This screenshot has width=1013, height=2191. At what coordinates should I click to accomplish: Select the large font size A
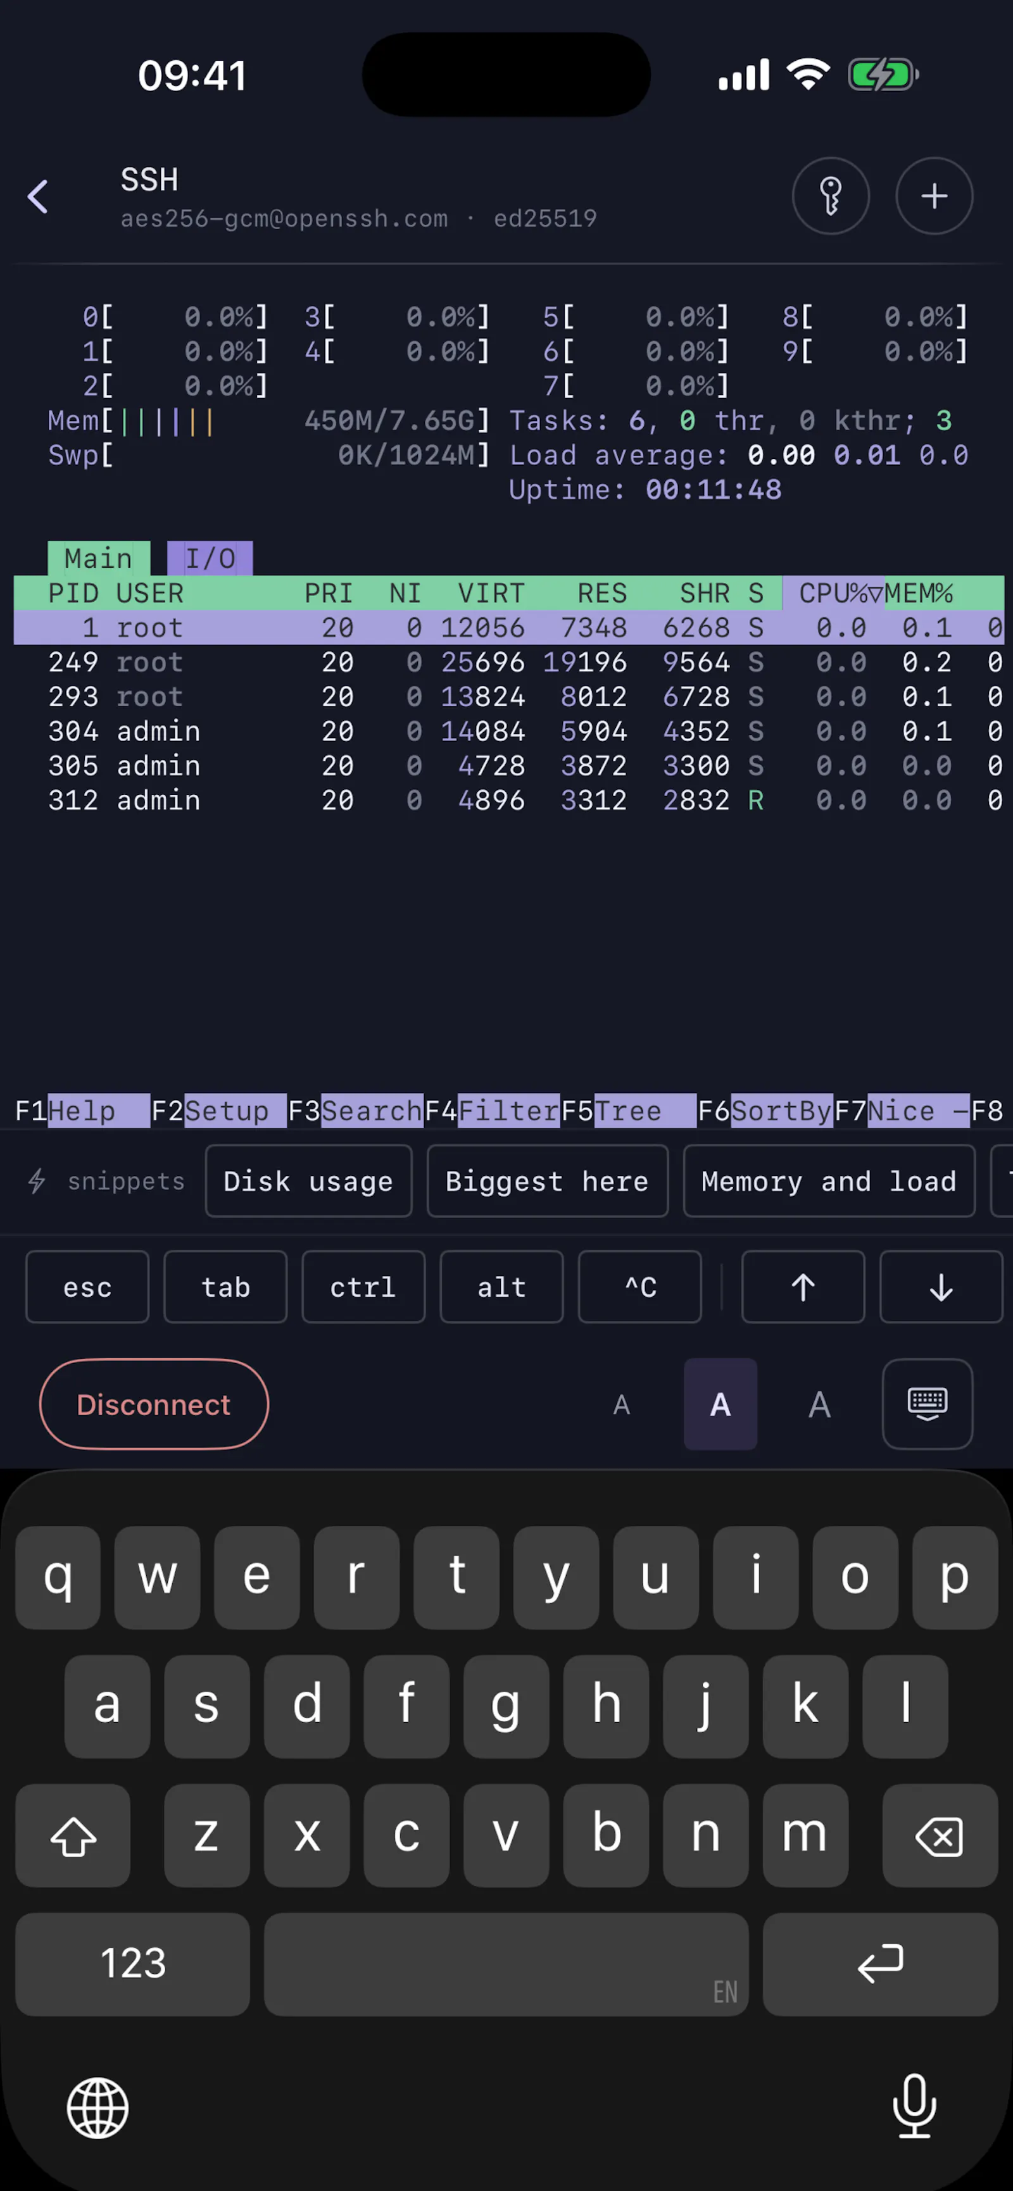point(819,1404)
